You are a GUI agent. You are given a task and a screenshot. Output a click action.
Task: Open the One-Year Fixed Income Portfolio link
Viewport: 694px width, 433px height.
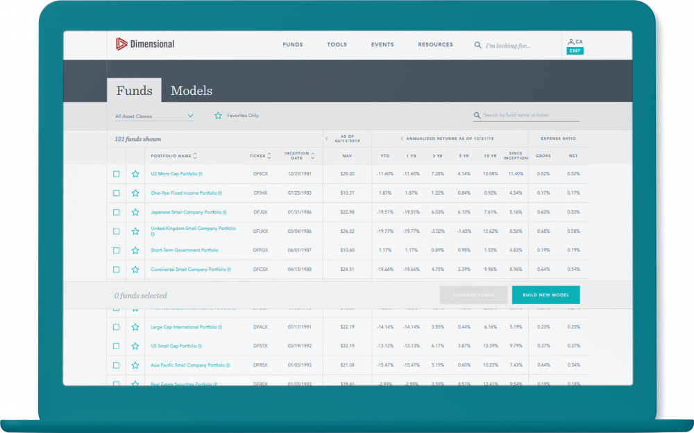(186, 193)
